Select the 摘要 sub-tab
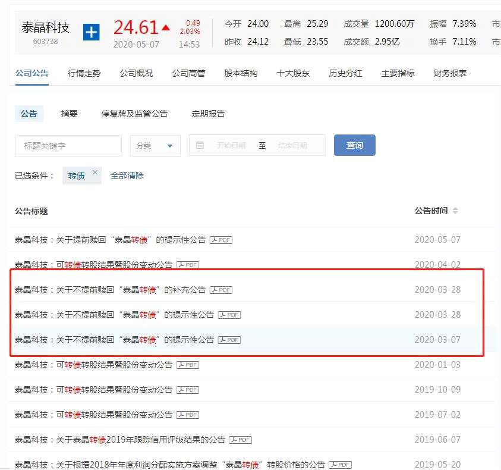This screenshot has width=501, height=470. (x=69, y=114)
